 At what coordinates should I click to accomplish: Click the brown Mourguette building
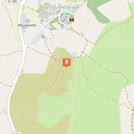[x=27, y=20]
